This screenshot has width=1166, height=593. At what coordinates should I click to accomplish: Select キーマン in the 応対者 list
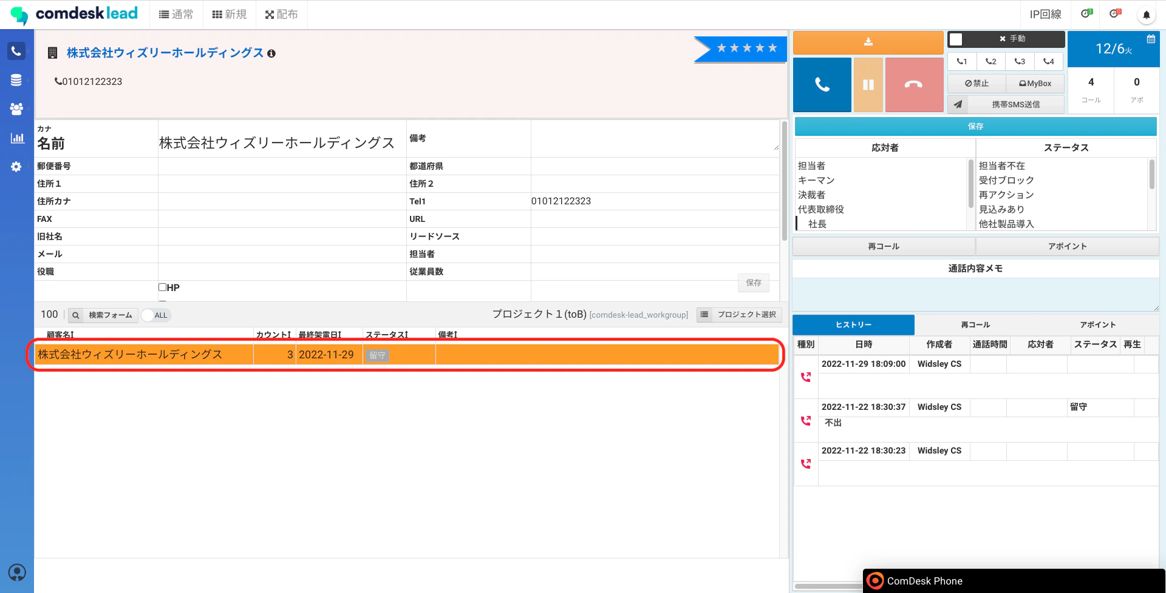pyautogui.click(x=816, y=180)
